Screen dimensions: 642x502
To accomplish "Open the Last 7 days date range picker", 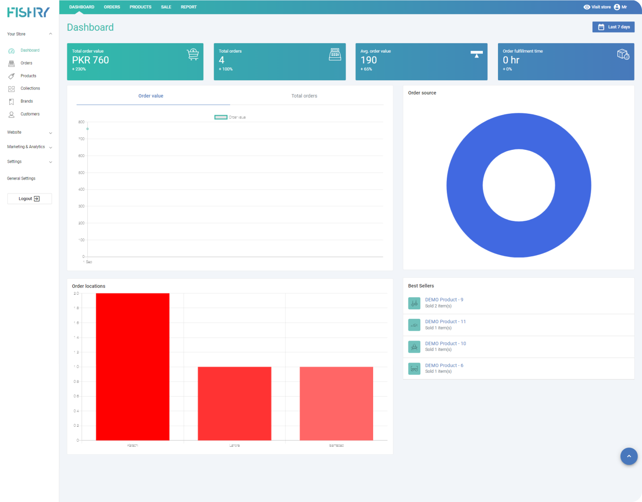I will (x=613, y=27).
